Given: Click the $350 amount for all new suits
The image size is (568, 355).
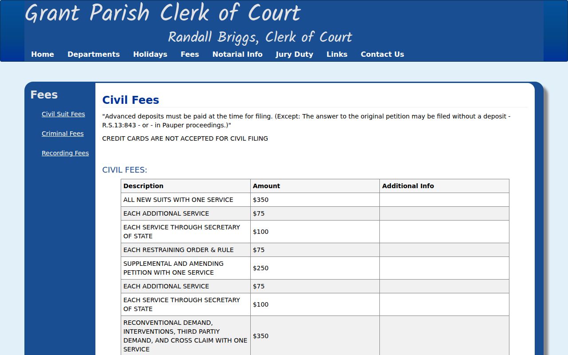Looking at the screenshot, I should 315,200.
